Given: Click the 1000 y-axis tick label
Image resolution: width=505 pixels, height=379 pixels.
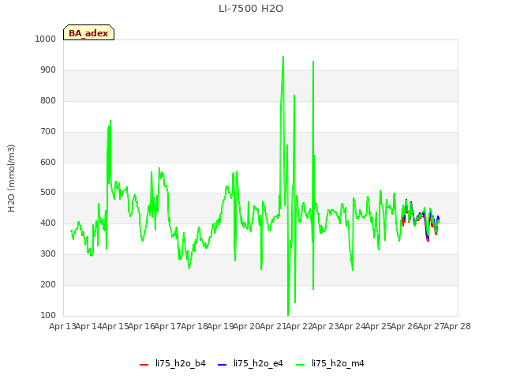Looking at the screenshot, I should coord(46,39).
